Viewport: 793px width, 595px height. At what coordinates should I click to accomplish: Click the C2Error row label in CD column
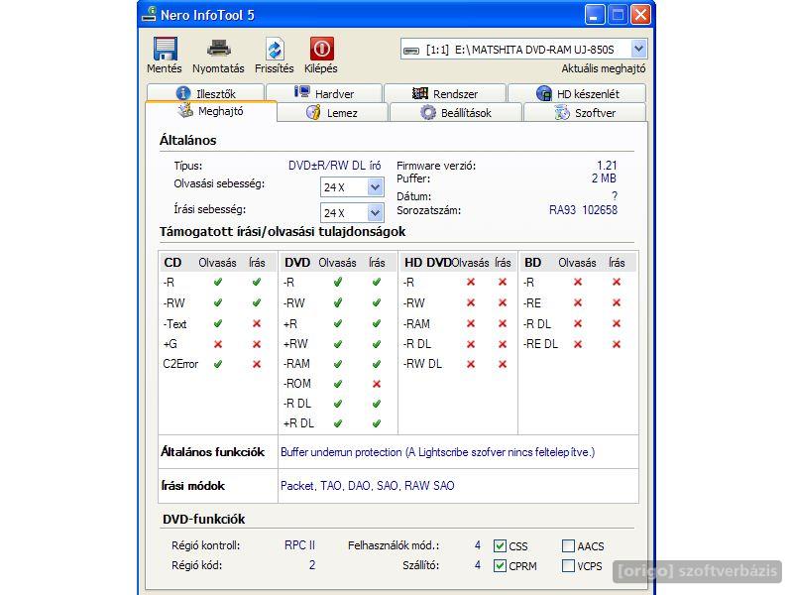(180, 364)
